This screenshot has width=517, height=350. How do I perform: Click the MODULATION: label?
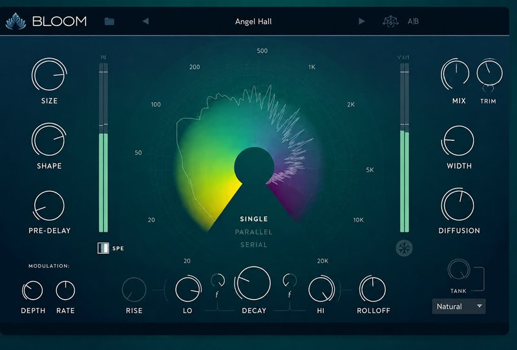point(49,266)
